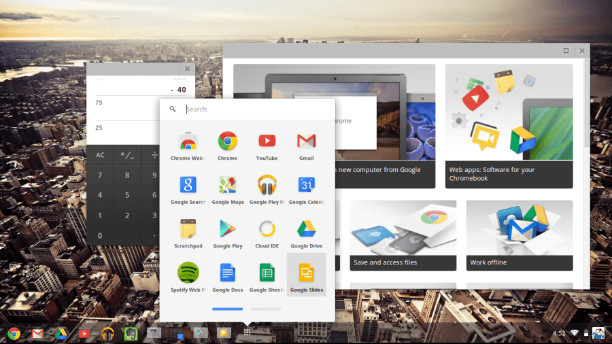Open the "new computer from Google" card
The height and width of the screenshot is (344, 612).
pos(386,174)
